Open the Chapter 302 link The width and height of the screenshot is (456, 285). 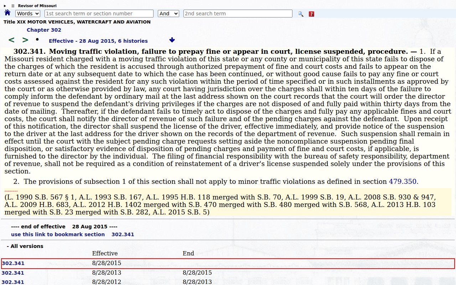coord(44,30)
